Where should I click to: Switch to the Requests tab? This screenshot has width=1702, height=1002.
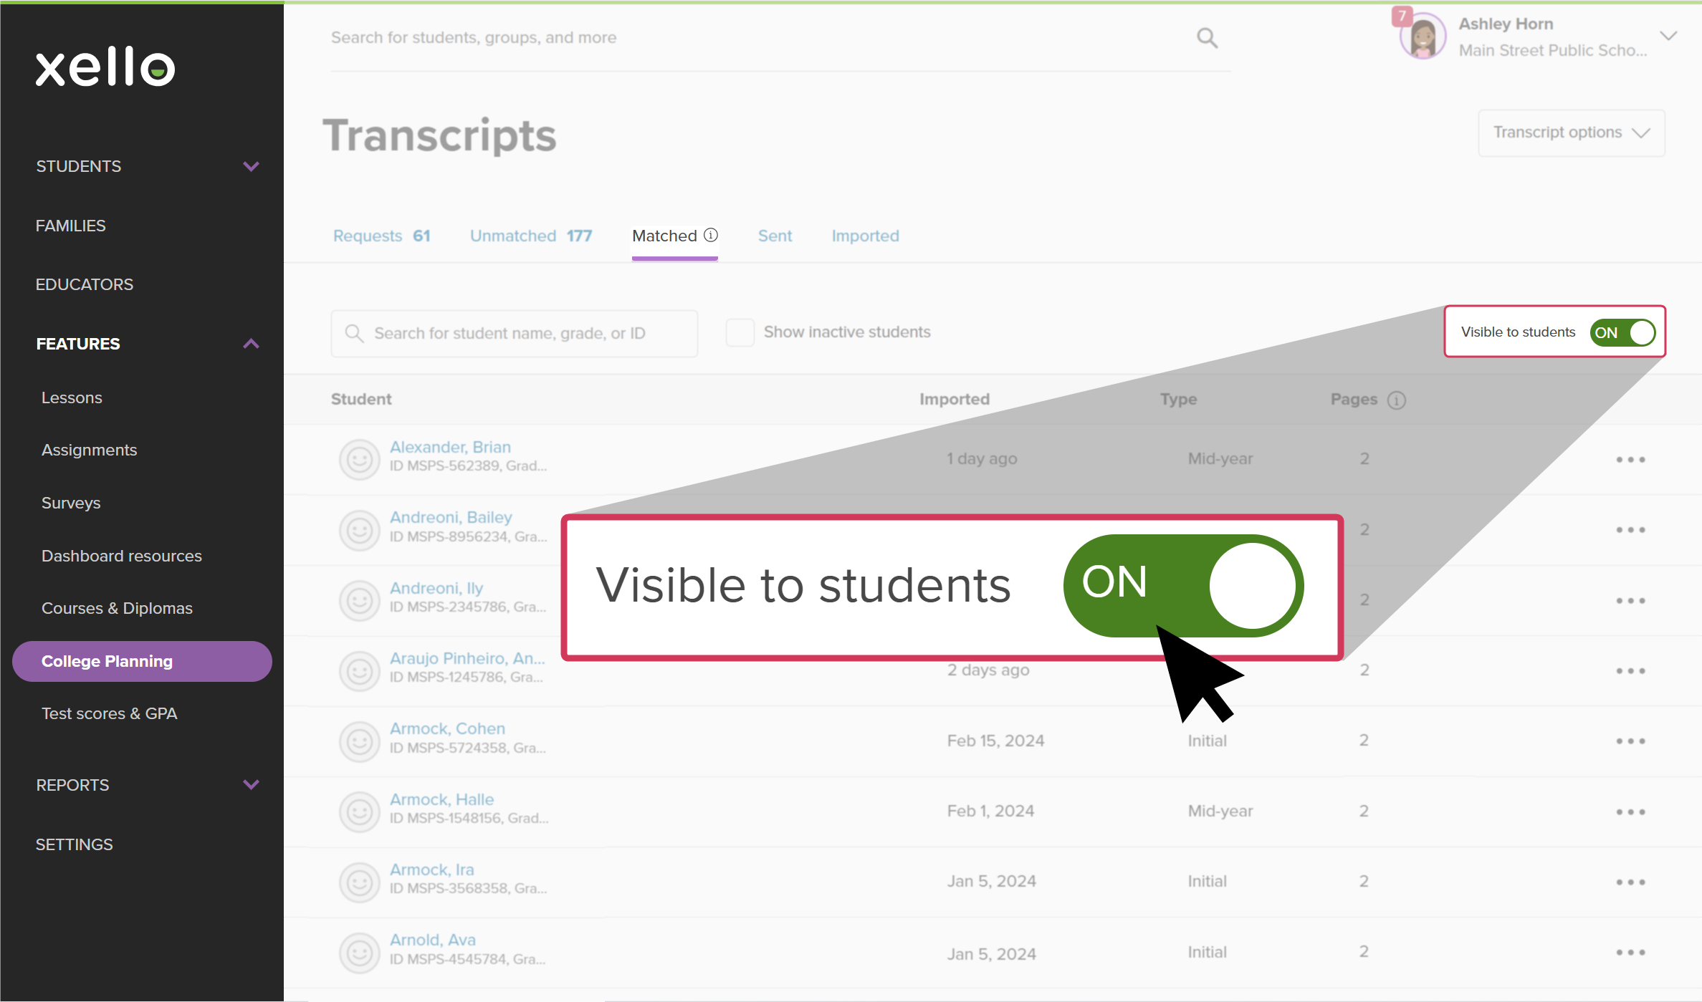(381, 236)
